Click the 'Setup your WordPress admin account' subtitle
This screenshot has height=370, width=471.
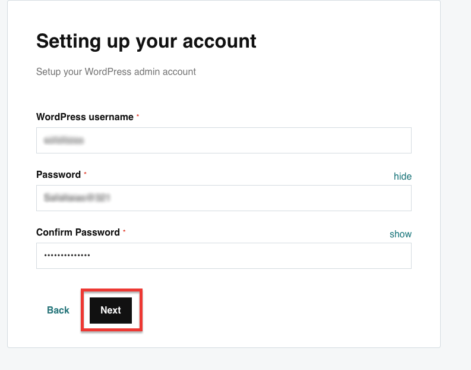(x=116, y=72)
